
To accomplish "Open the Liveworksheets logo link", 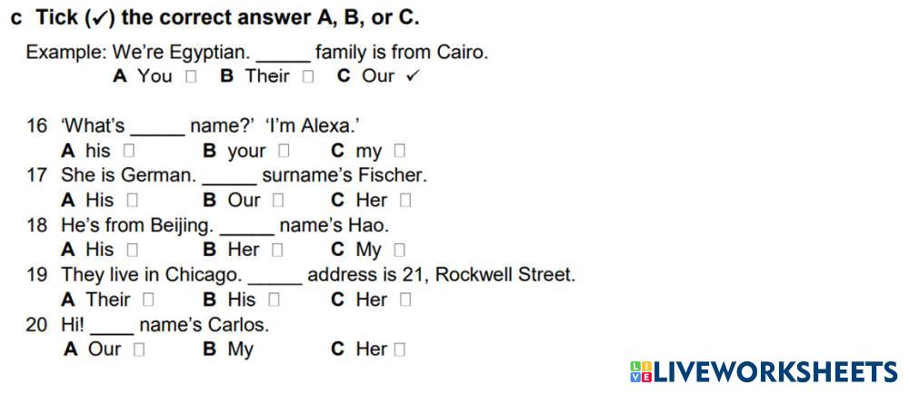I will click(774, 371).
